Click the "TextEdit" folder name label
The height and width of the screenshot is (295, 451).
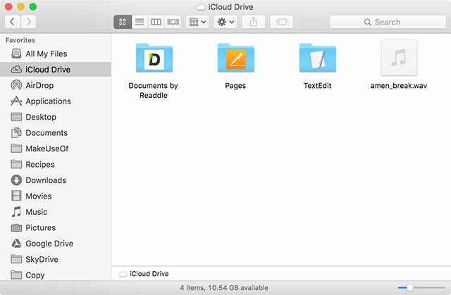click(318, 86)
